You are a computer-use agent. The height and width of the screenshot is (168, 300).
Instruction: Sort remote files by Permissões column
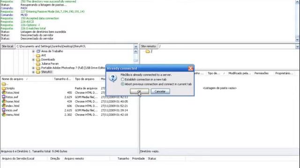(x=263, y=73)
